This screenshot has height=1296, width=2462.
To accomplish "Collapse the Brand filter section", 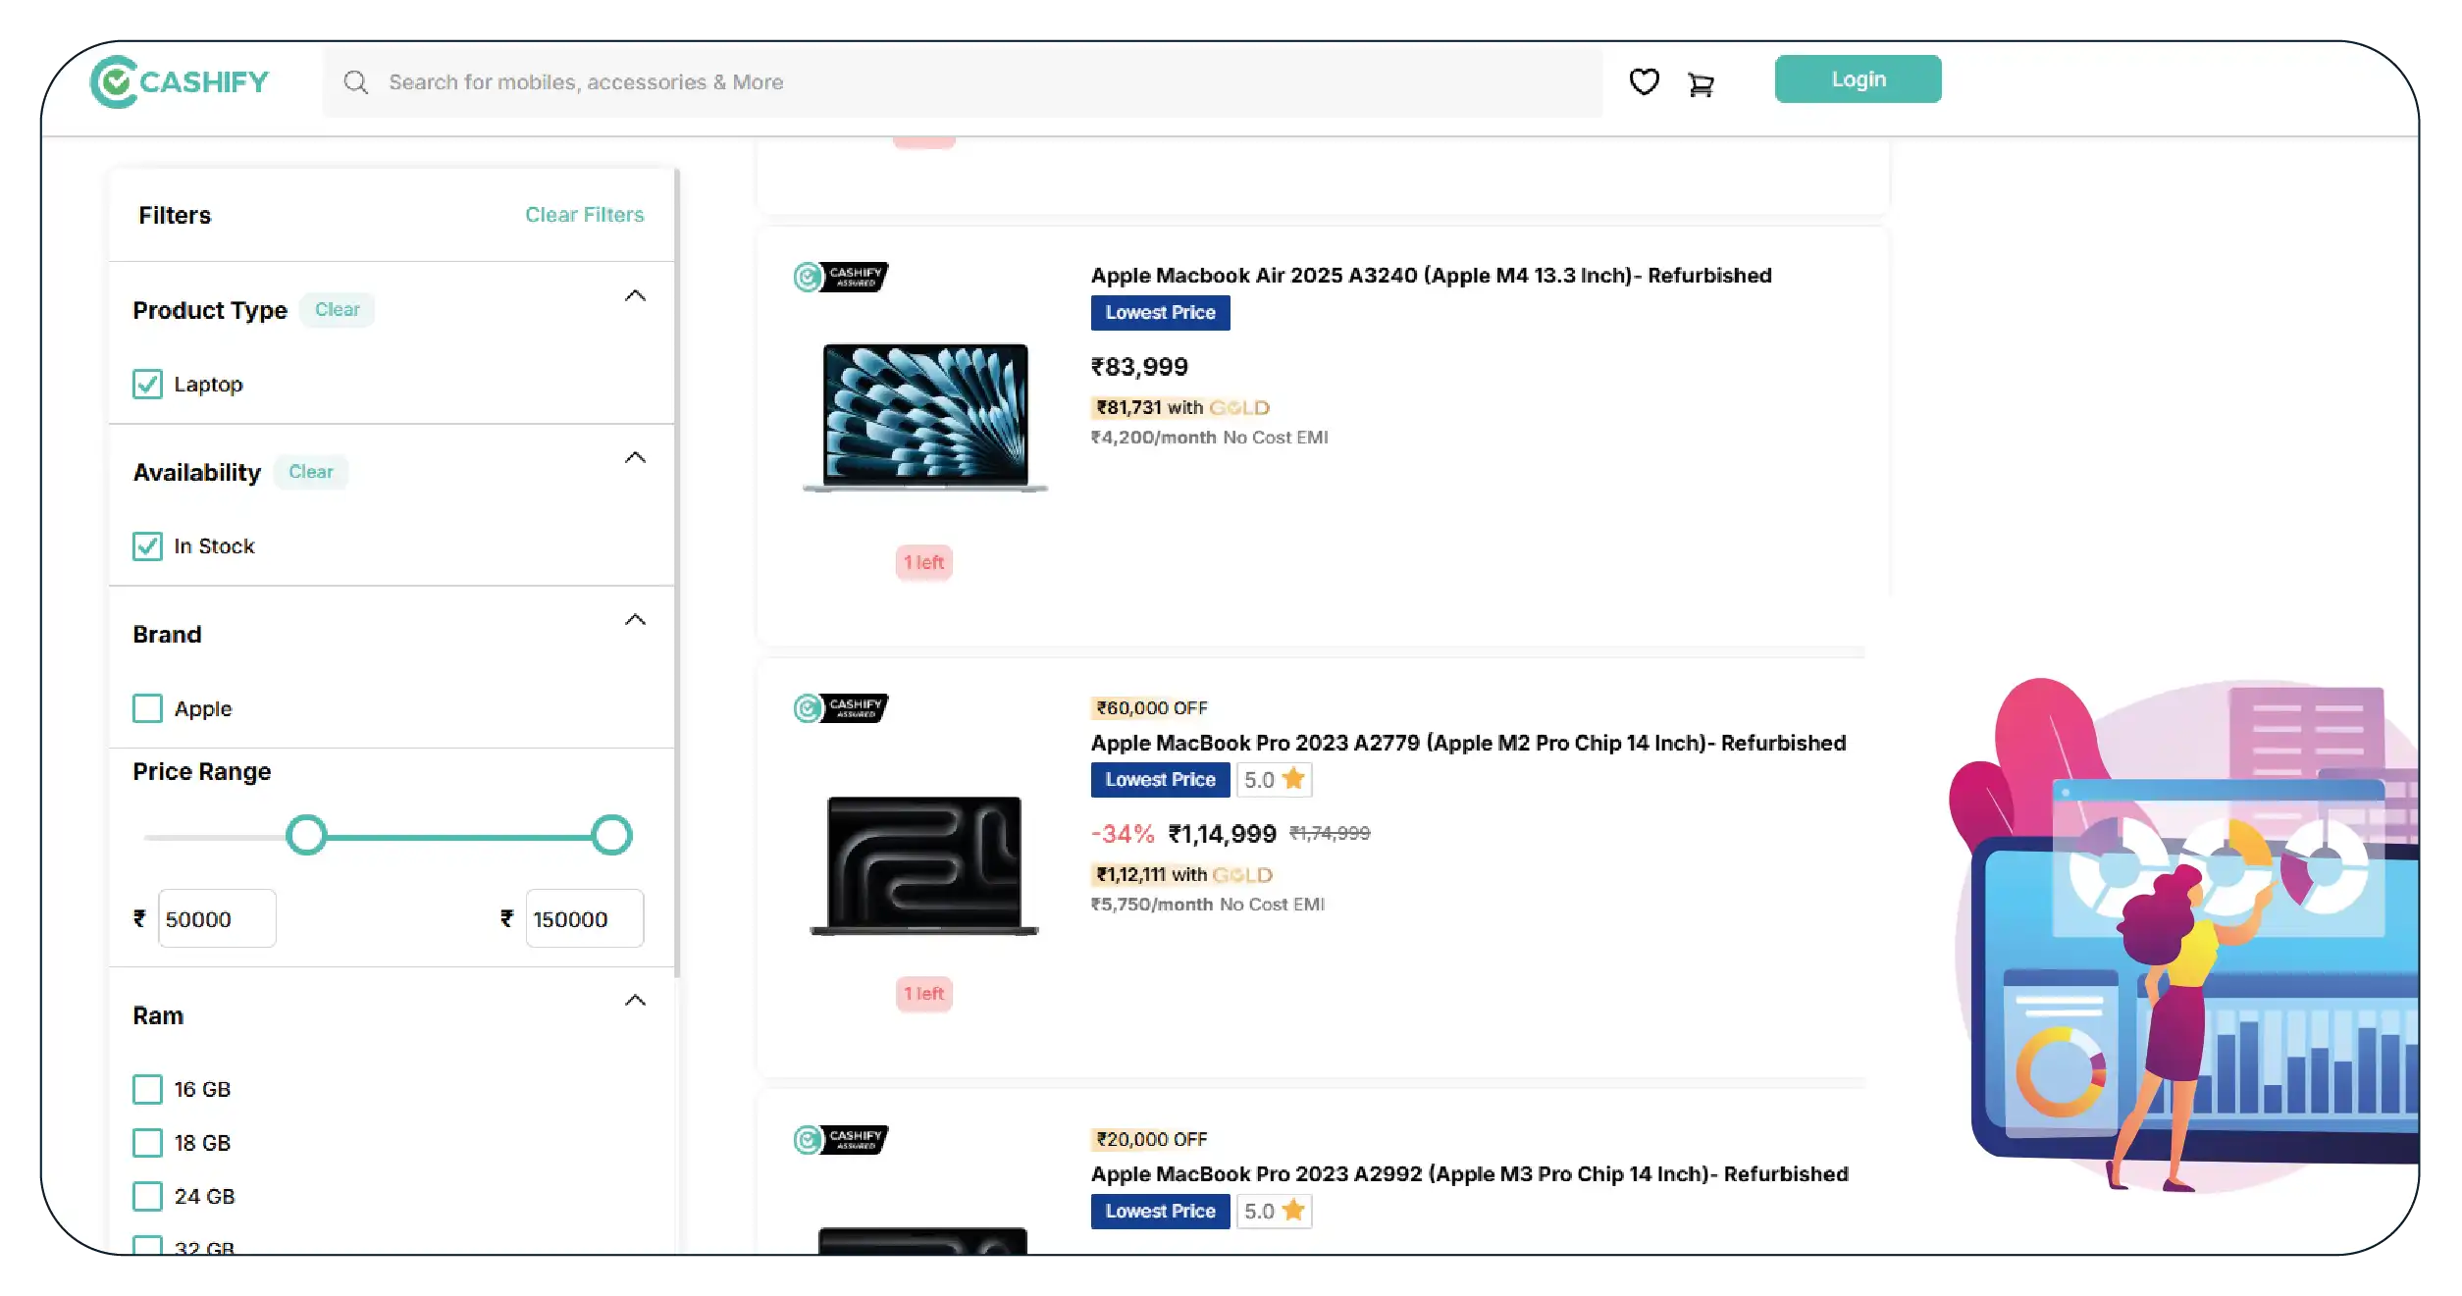I will pyautogui.click(x=635, y=620).
